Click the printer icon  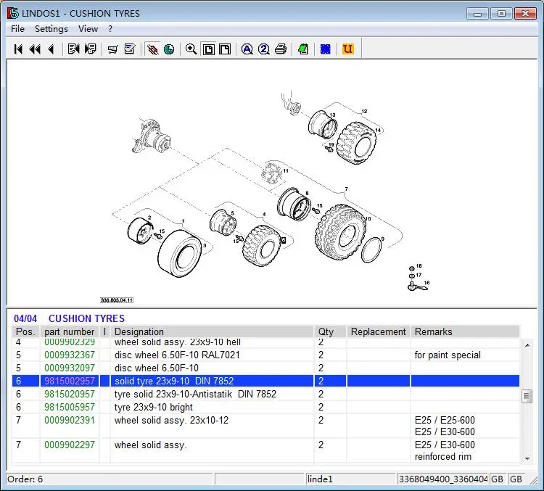281,49
